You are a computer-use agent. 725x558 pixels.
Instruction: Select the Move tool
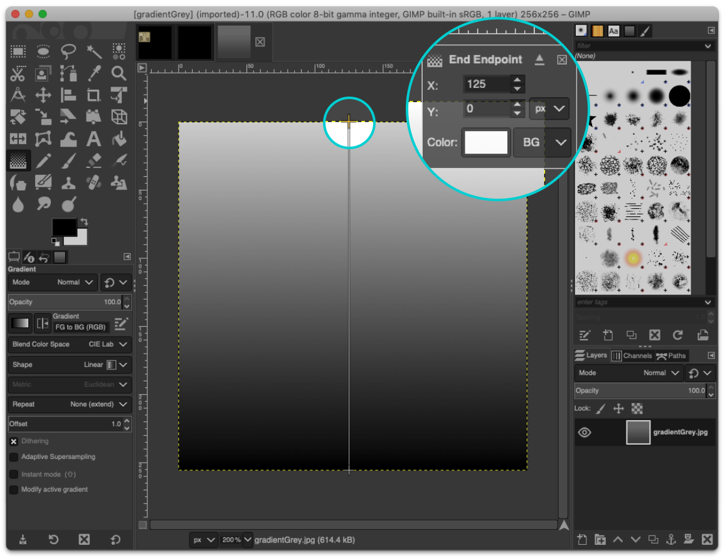(x=43, y=95)
